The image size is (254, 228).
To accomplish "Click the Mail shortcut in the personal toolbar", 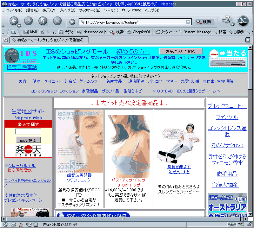I will point(30,32).
